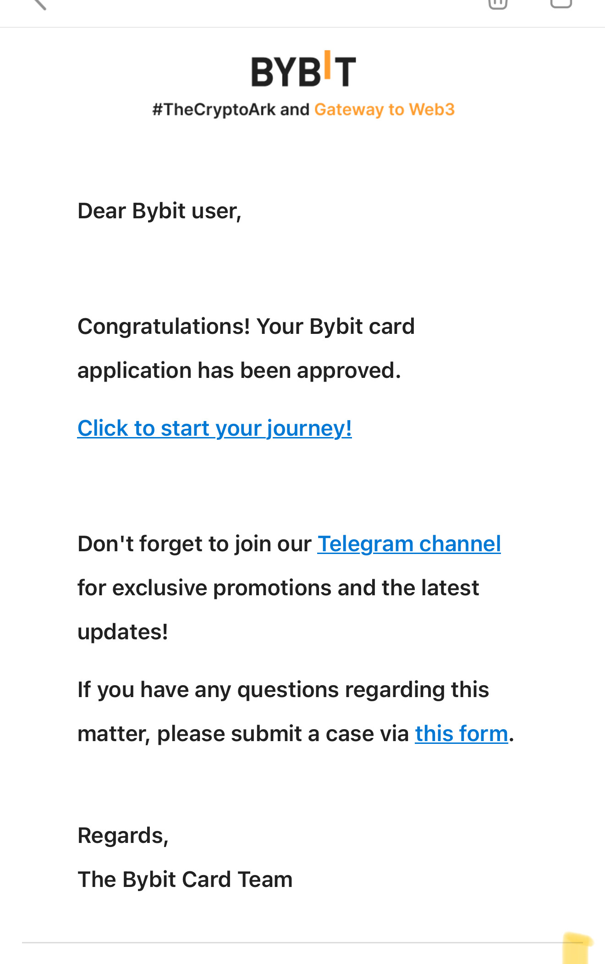
Task: Tap the Bybit logo image
Action: pyautogui.click(x=303, y=69)
